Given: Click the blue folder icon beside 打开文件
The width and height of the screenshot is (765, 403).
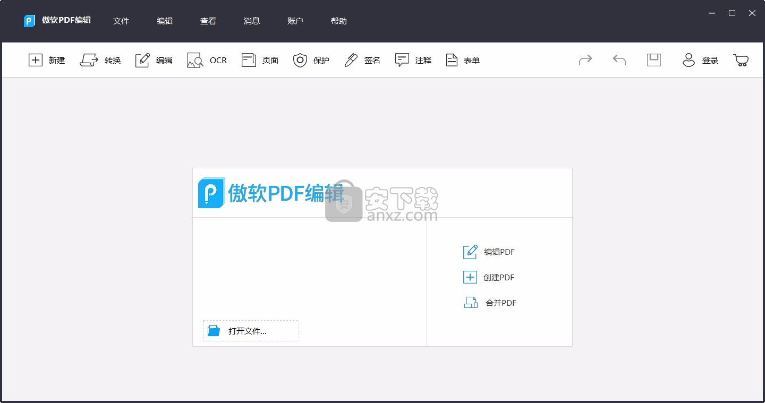Looking at the screenshot, I should click(x=214, y=331).
